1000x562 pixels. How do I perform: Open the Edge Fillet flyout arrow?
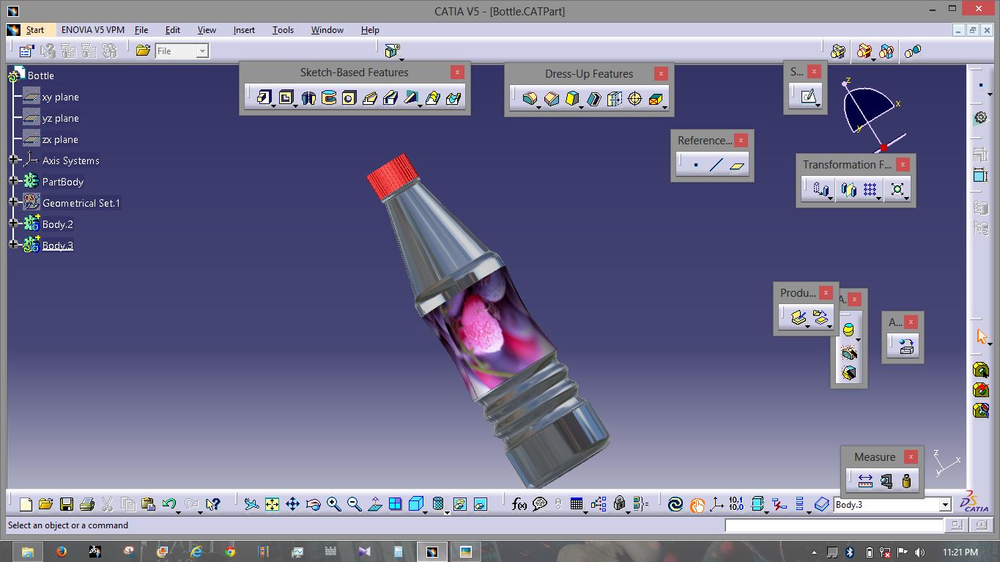[x=538, y=107]
